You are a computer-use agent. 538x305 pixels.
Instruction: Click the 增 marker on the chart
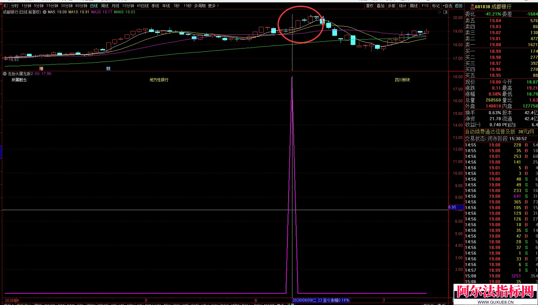click(x=41, y=68)
